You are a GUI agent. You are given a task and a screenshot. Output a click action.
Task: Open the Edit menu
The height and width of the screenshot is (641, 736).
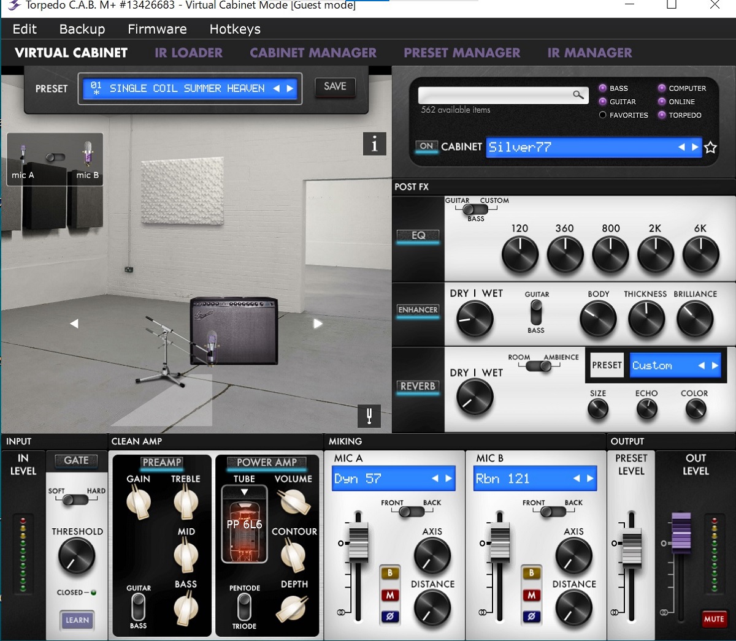25,29
